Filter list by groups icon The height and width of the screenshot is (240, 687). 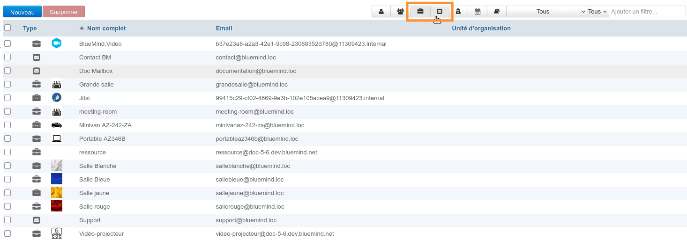coord(400,11)
